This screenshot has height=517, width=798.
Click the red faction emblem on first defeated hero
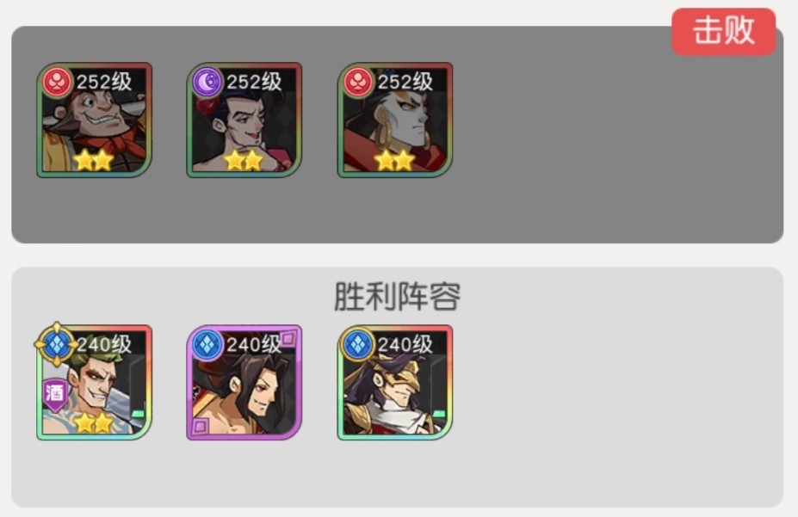(x=57, y=82)
